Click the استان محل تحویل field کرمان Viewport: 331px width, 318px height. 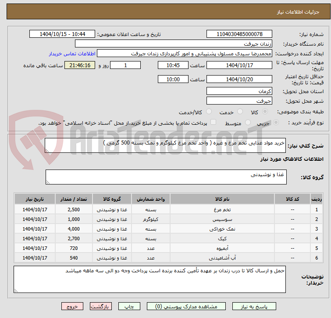(239, 91)
